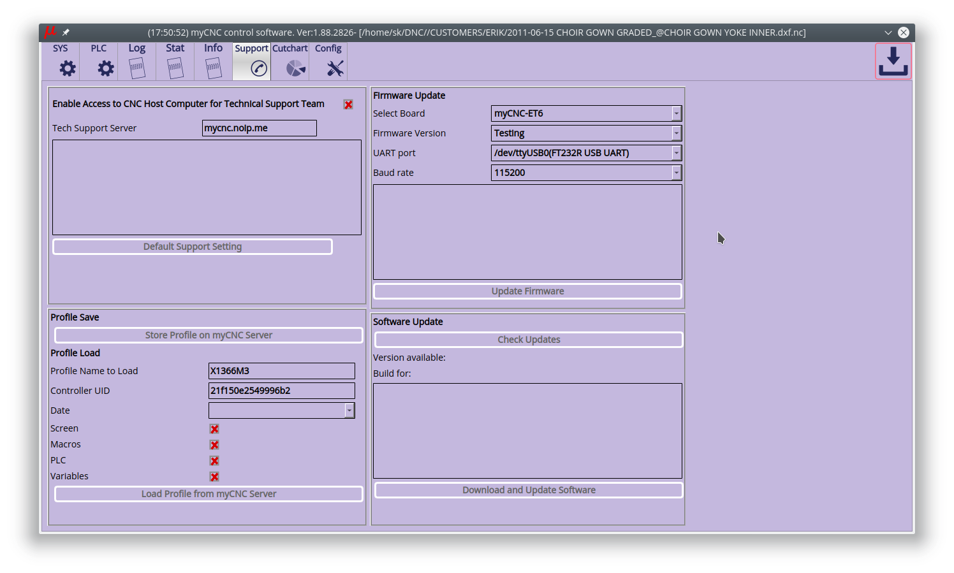Viewport: 954px width, 573px height.
Task: Disable the Variables checkbox
Action: 214,477
